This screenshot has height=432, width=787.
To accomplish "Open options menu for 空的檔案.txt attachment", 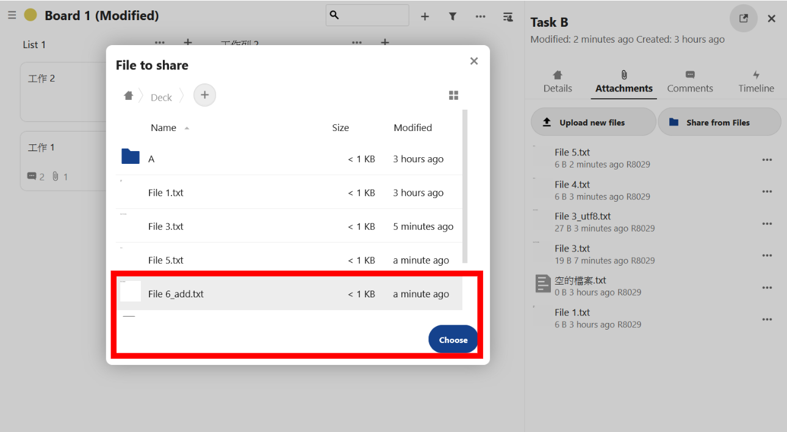I will tap(767, 287).
